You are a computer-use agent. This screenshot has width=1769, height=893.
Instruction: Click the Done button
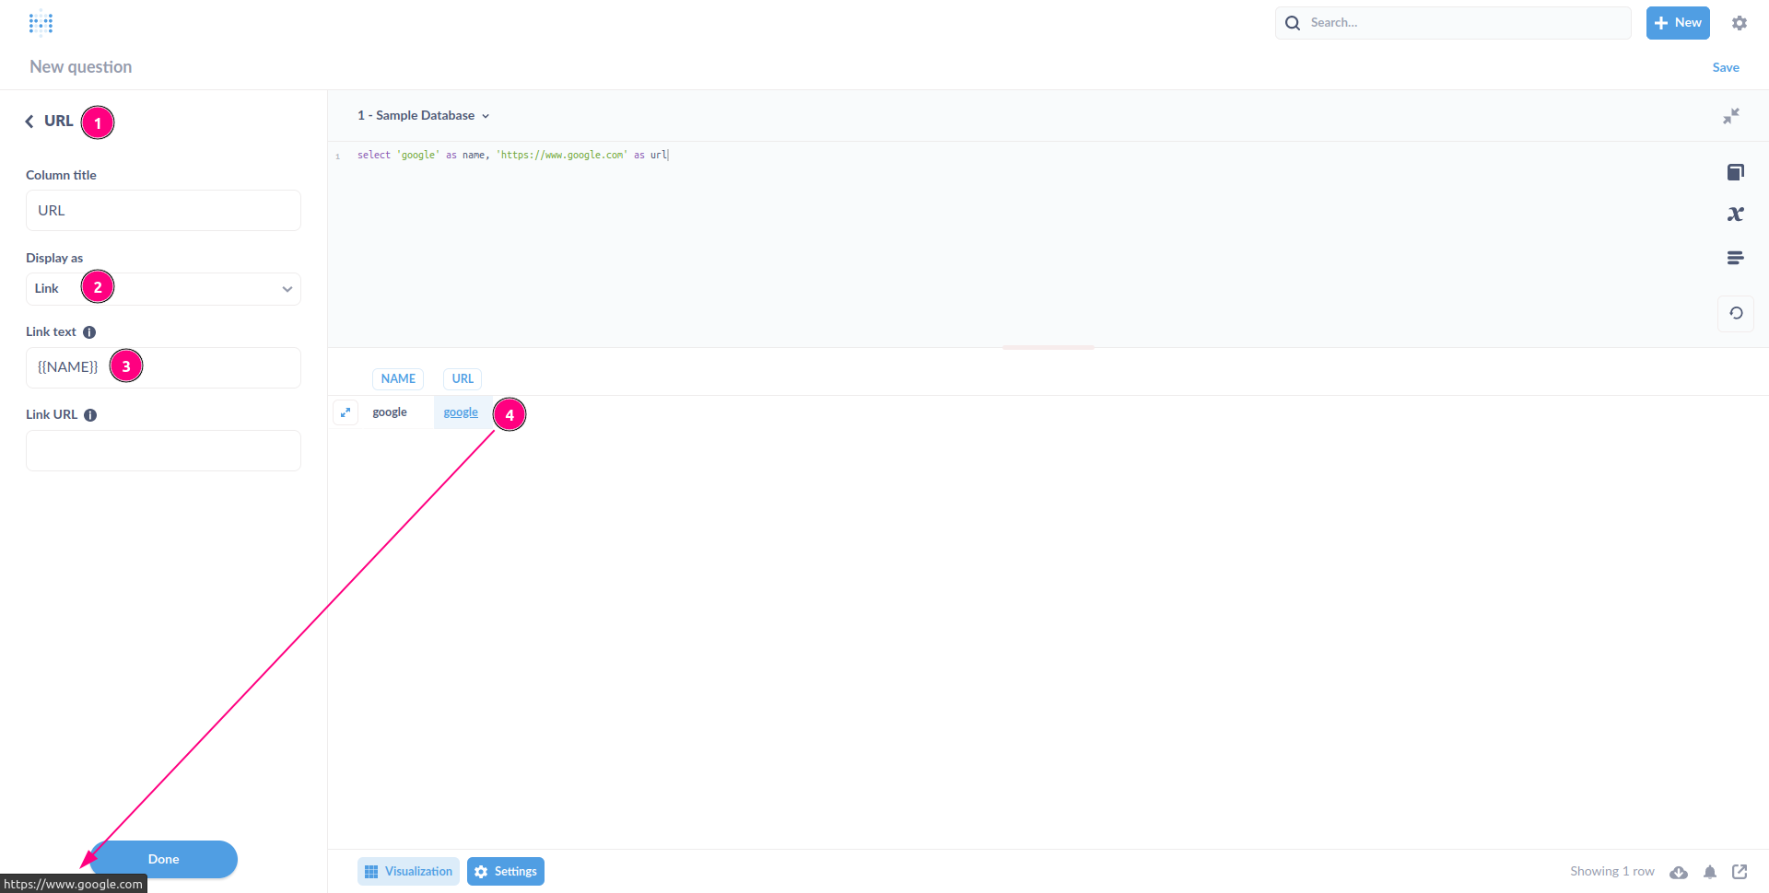point(163,859)
